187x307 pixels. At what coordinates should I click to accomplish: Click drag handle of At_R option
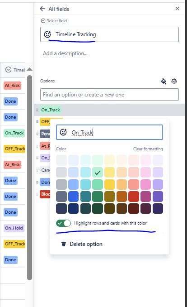[37, 146]
